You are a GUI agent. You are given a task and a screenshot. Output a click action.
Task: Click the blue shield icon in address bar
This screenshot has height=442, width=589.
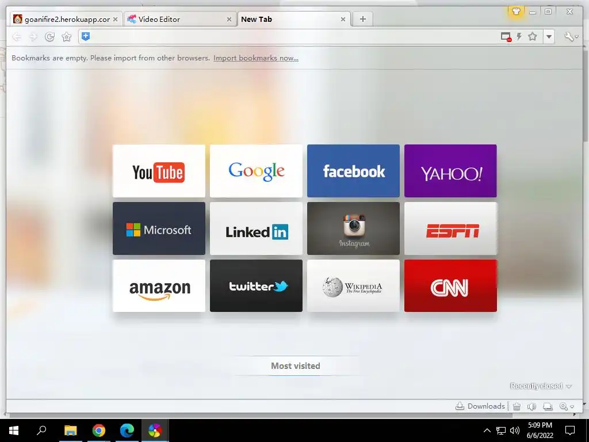point(86,36)
